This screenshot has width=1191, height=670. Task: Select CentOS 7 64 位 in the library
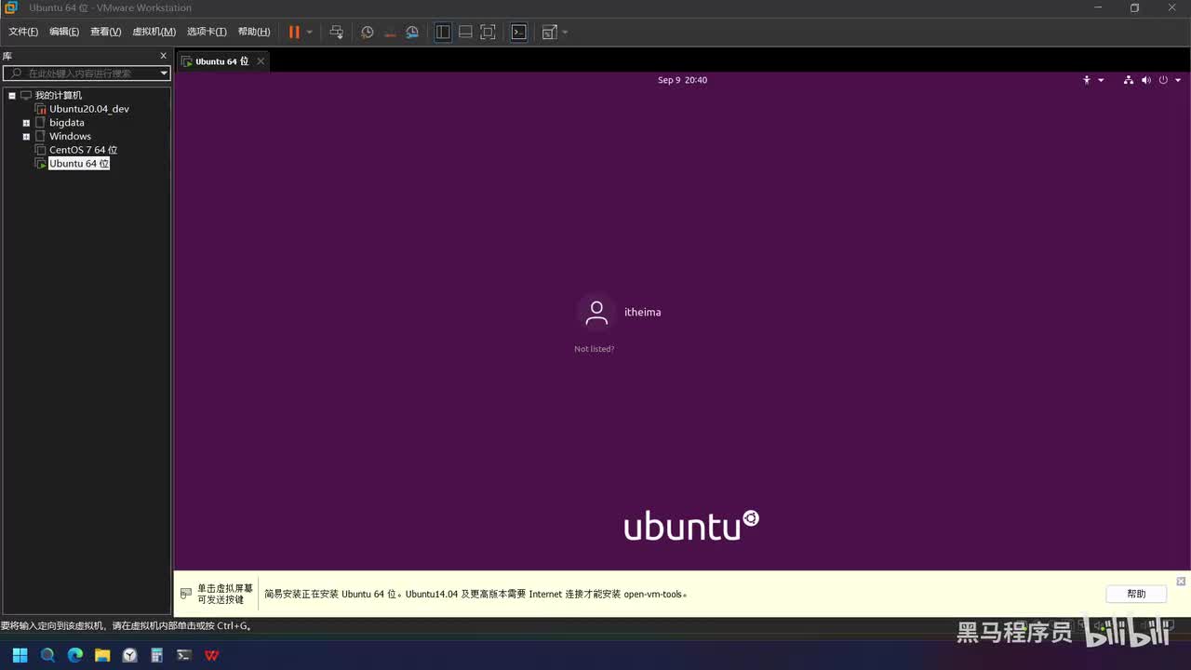[x=83, y=150]
